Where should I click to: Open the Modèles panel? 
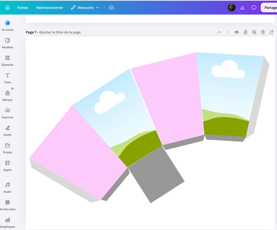[7, 43]
